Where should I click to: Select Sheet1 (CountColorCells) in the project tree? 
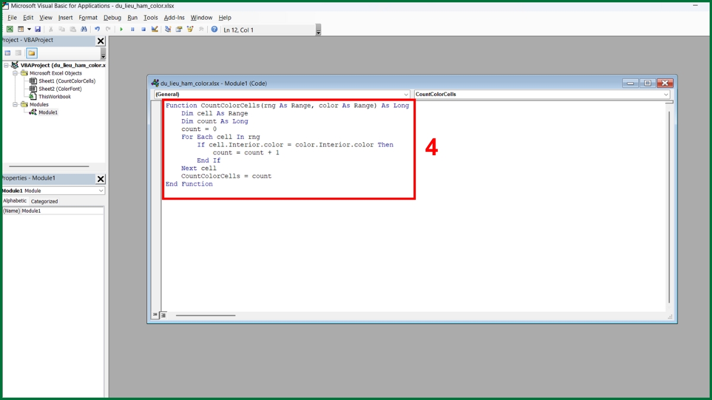click(66, 81)
